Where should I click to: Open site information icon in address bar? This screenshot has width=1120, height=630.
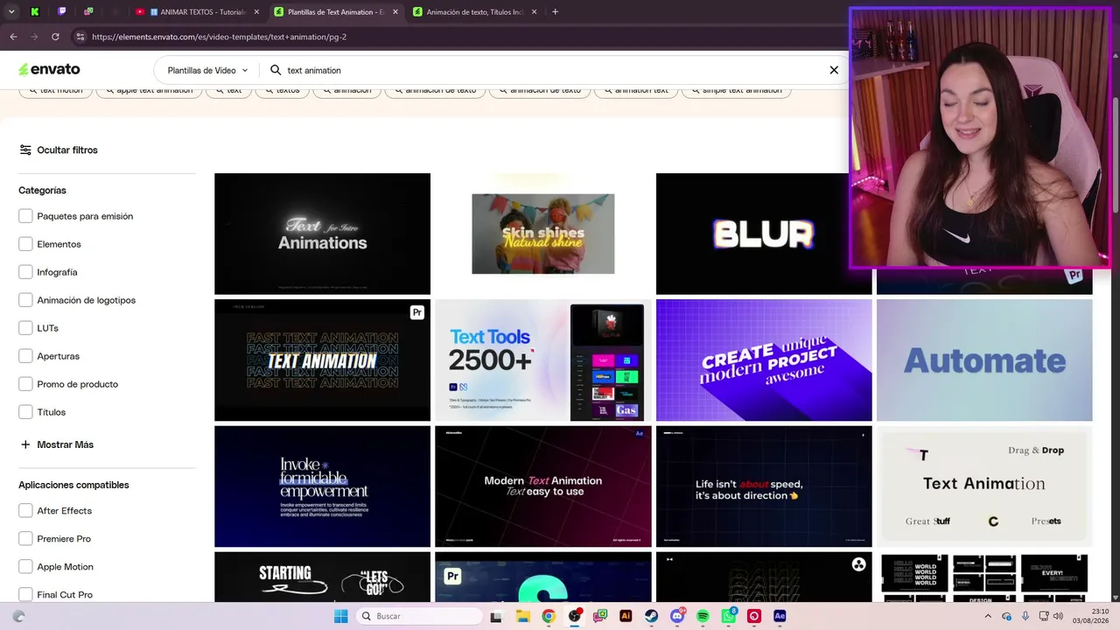click(x=80, y=37)
